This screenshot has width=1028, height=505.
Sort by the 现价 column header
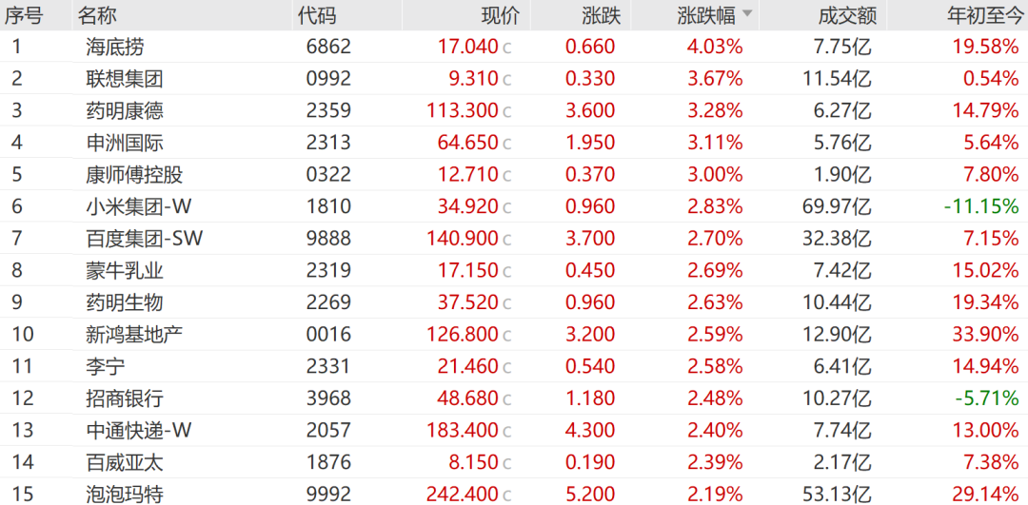501,15
